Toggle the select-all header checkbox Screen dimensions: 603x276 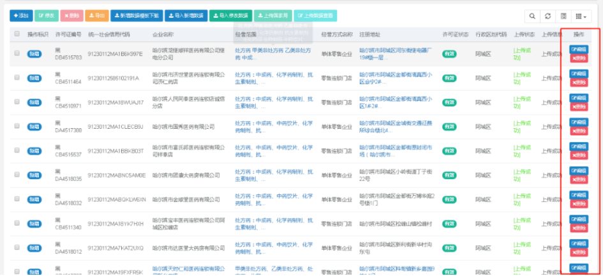pyautogui.click(x=17, y=34)
